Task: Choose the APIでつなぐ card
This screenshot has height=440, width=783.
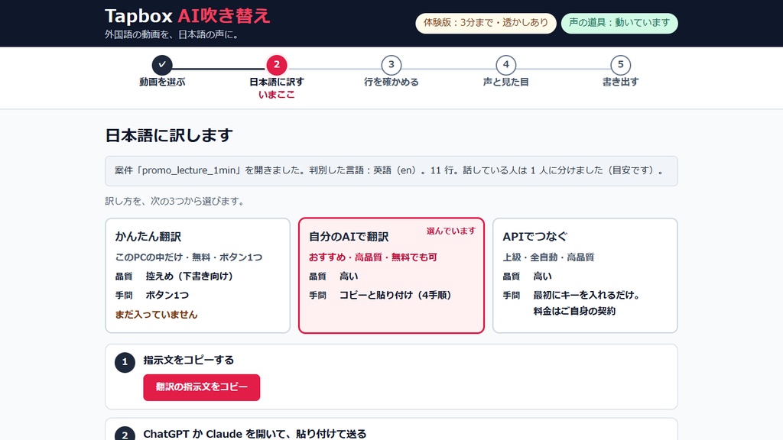Action: coord(585,275)
